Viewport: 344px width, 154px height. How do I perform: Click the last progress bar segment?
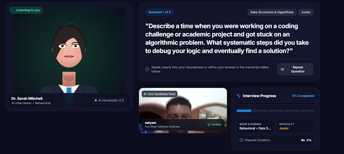pyautogui.click(x=307, y=111)
